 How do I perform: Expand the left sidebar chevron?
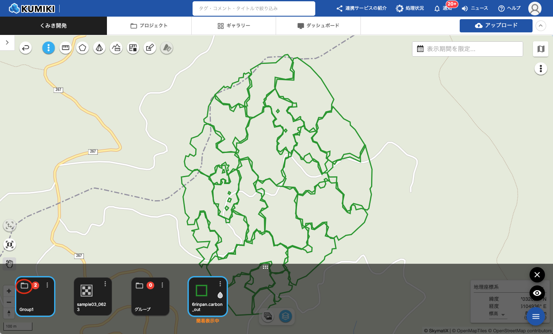pyautogui.click(x=7, y=42)
